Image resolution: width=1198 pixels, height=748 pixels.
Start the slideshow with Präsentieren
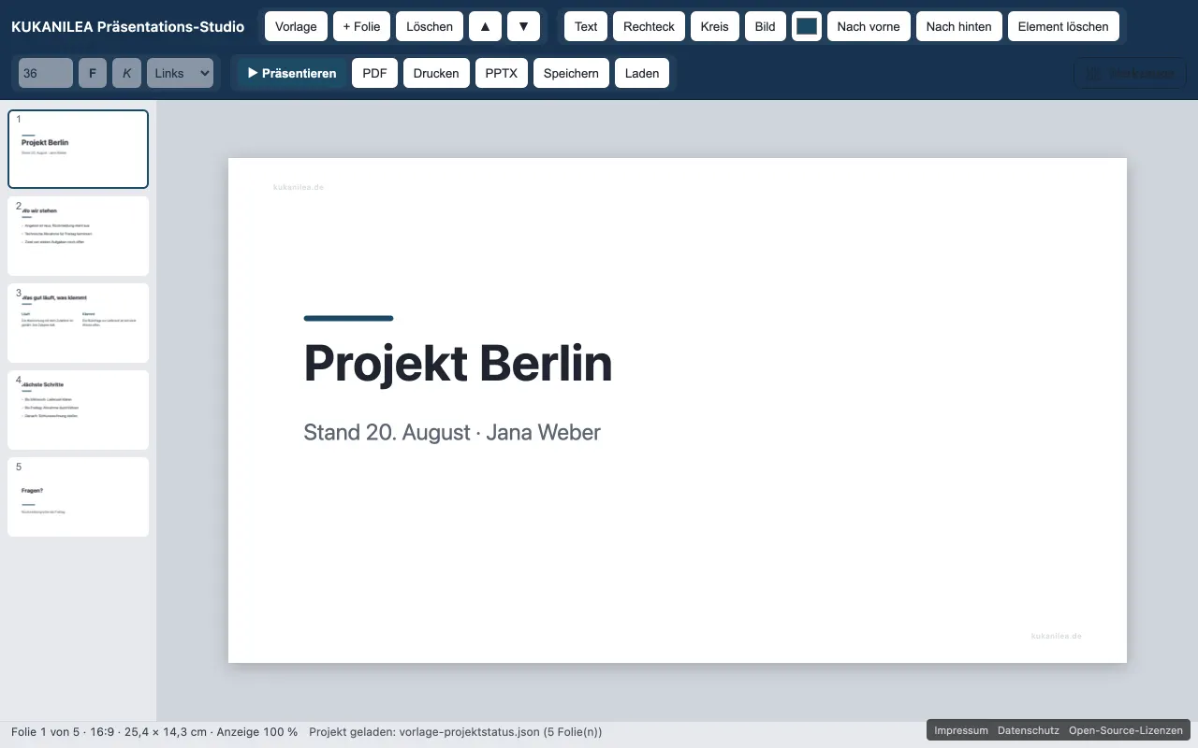[292, 73]
